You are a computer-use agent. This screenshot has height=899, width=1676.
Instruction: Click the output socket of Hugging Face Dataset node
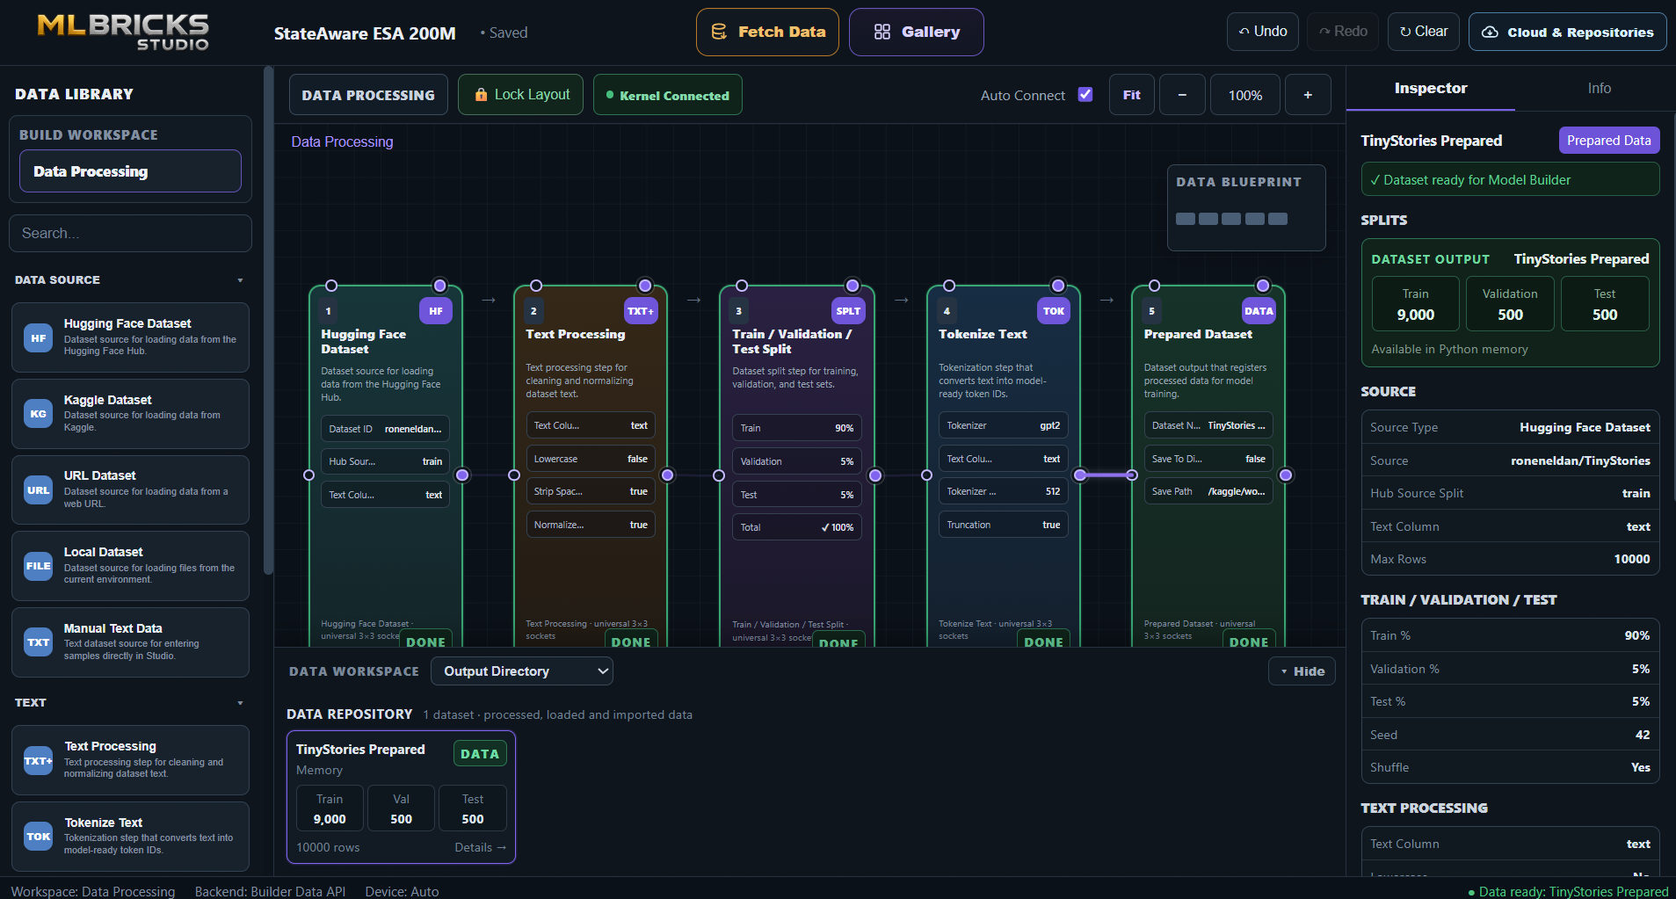click(x=462, y=475)
